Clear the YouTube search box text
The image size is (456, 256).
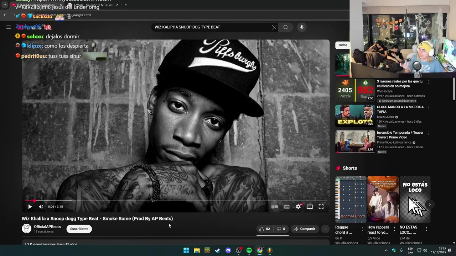[274, 27]
